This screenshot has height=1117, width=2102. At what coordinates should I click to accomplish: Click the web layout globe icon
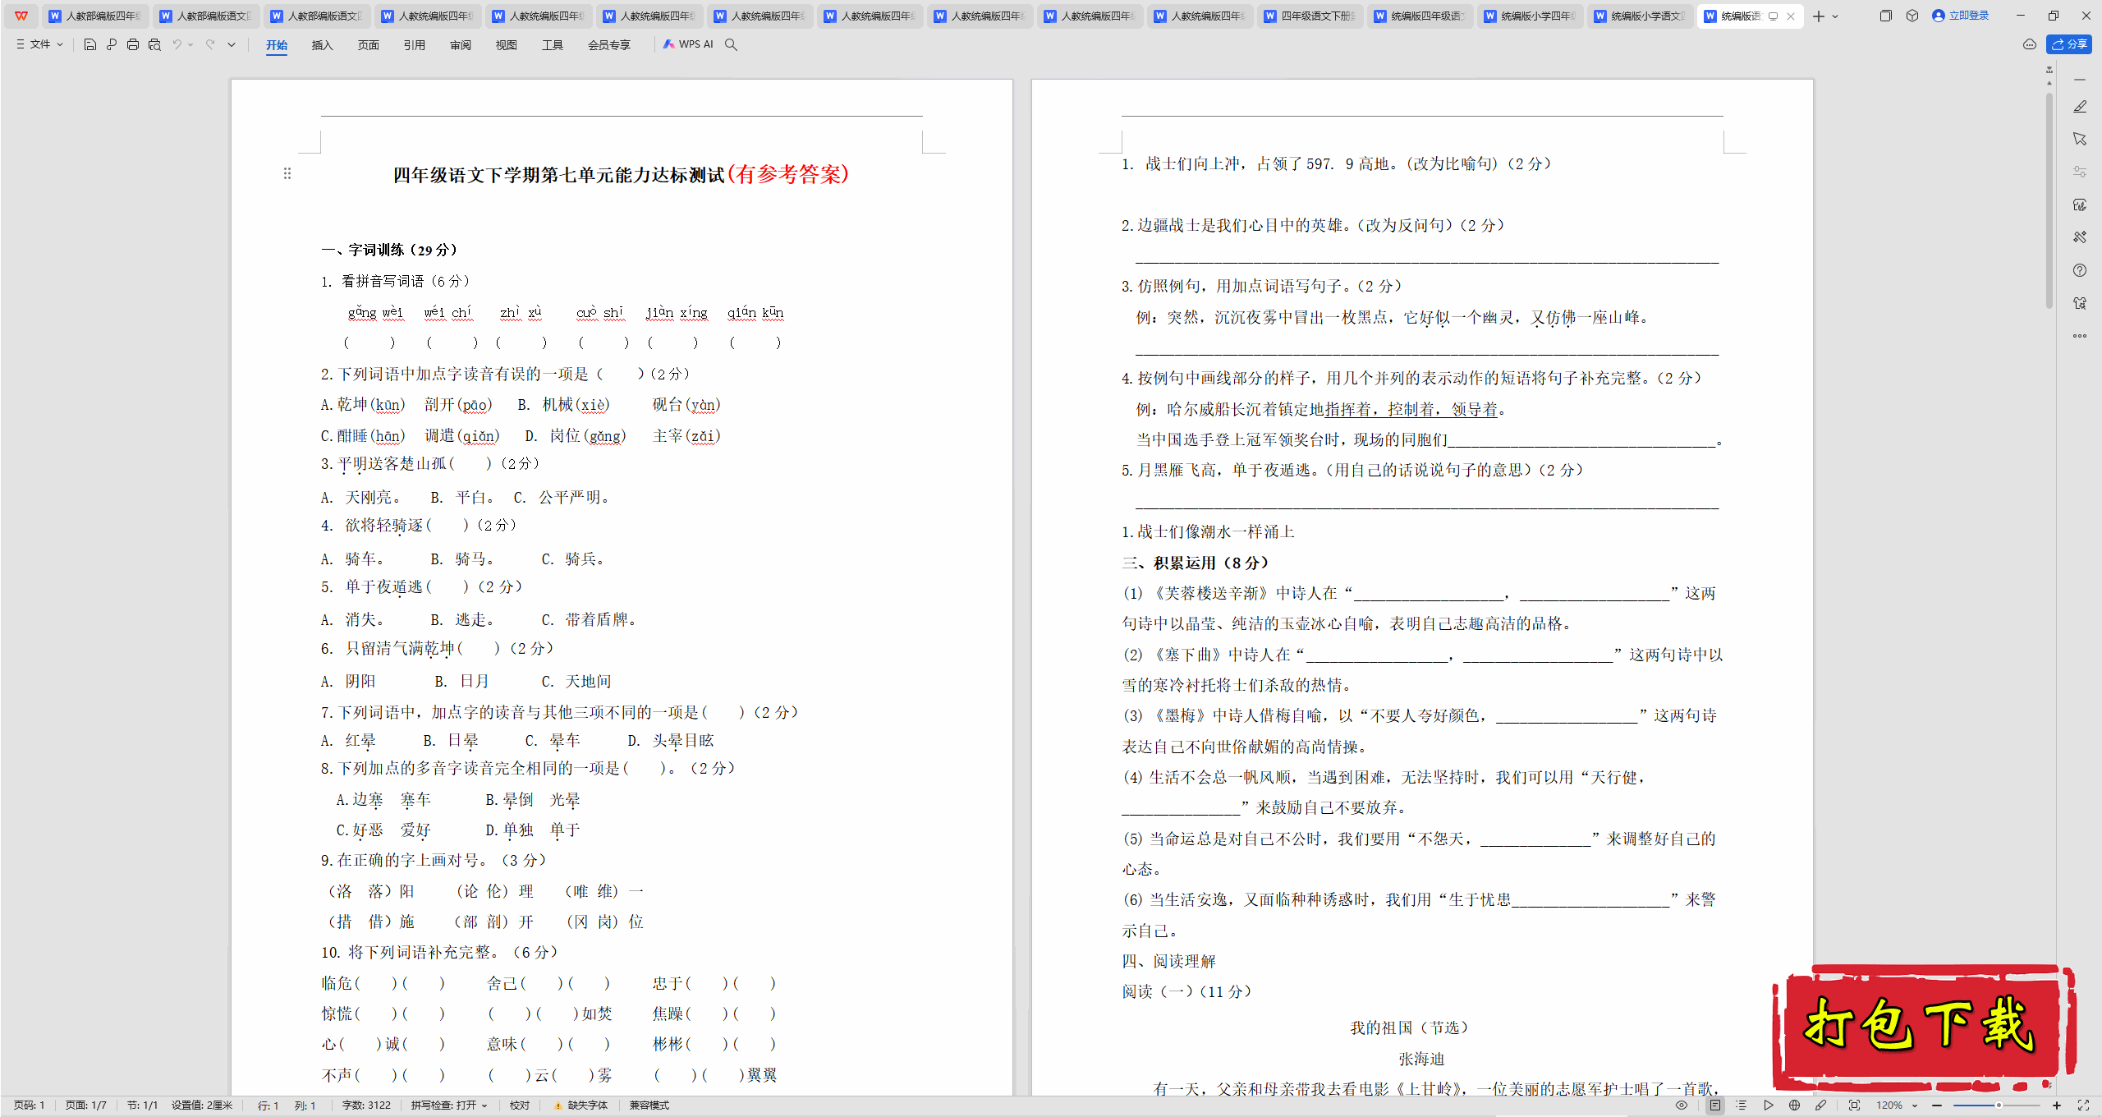1794,1106
